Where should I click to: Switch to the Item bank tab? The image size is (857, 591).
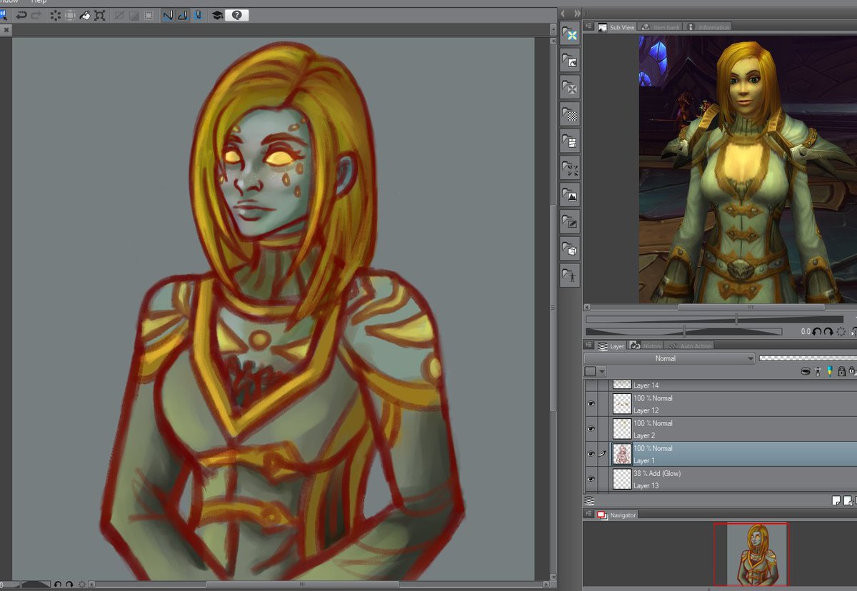pos(661,27)
